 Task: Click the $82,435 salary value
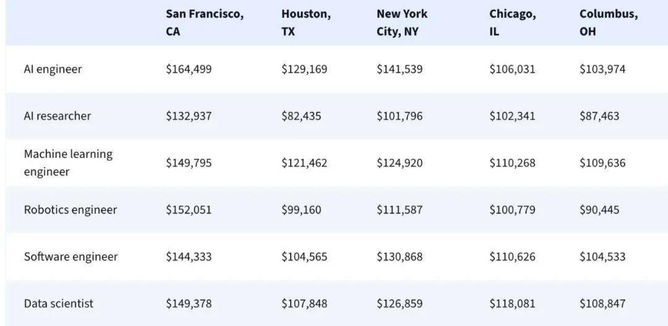(x=301, y=116)
